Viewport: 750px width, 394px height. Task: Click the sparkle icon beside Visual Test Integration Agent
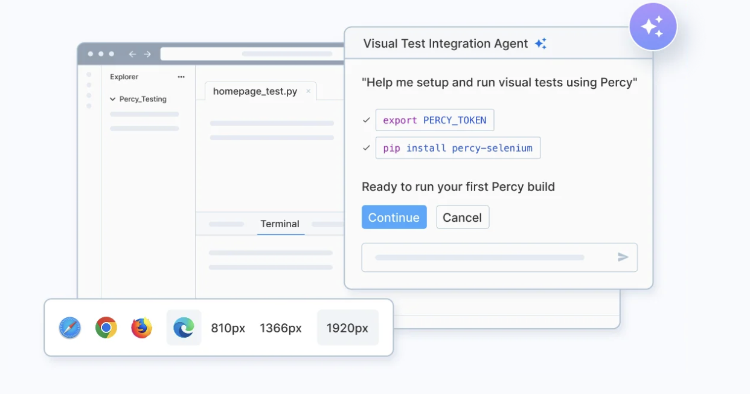(x=540, y=43)
